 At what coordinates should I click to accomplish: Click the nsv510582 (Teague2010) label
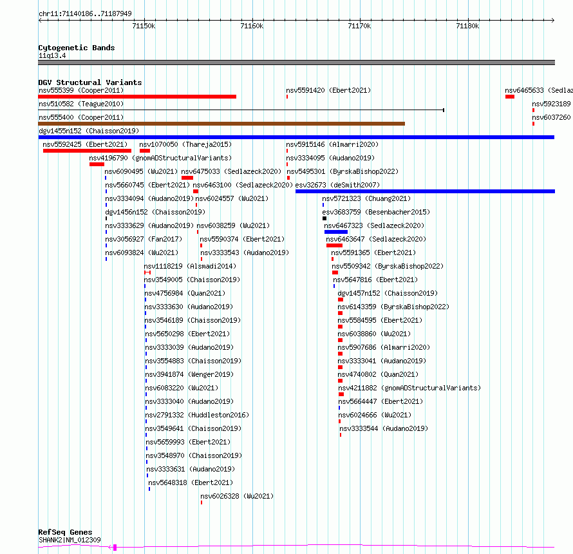[x=81, y=104]
